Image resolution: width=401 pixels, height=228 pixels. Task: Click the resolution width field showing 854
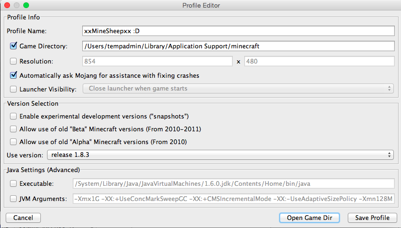tap(157, 61)
